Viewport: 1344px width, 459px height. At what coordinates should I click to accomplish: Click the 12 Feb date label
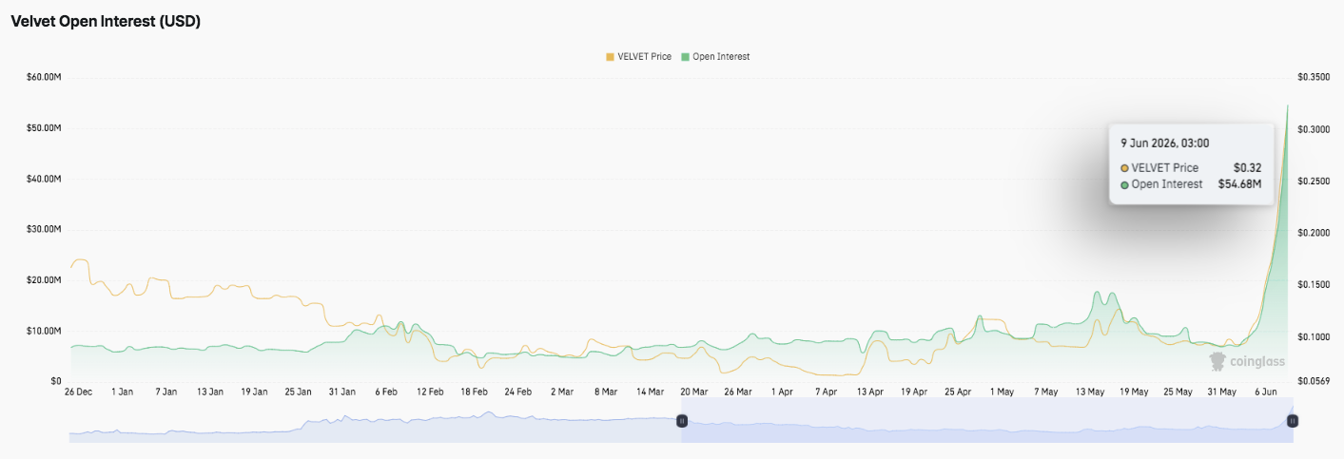pyautogui.click(x=430, y=392)
